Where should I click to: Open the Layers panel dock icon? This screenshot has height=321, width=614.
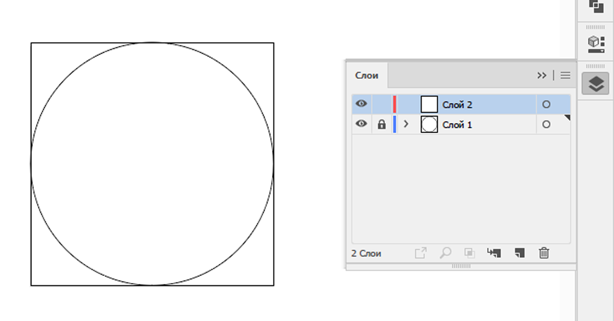click(595, 84)
